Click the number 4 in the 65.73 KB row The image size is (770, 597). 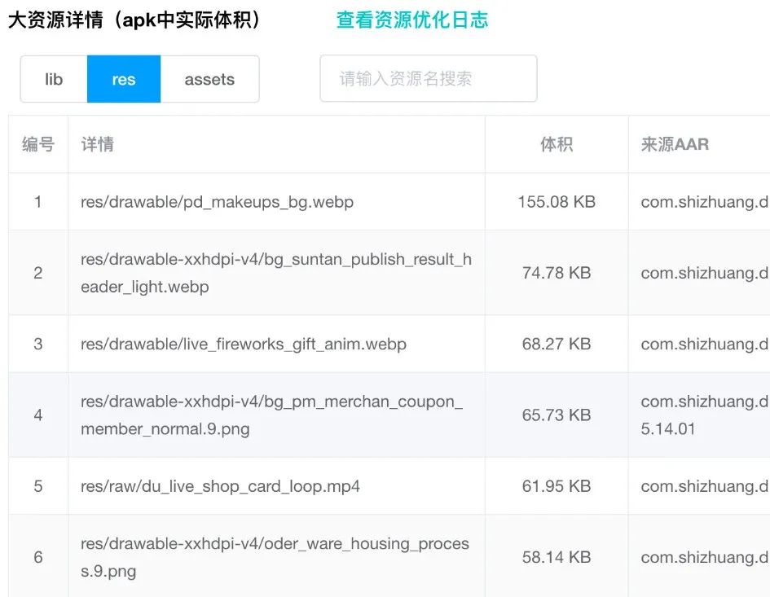pos(37,415)
